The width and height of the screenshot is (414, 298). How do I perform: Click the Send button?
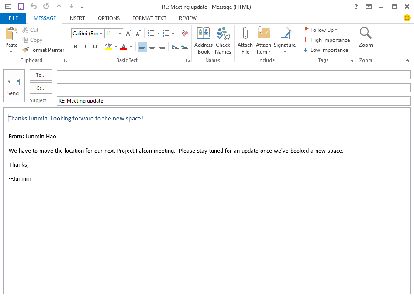(14, 86)
